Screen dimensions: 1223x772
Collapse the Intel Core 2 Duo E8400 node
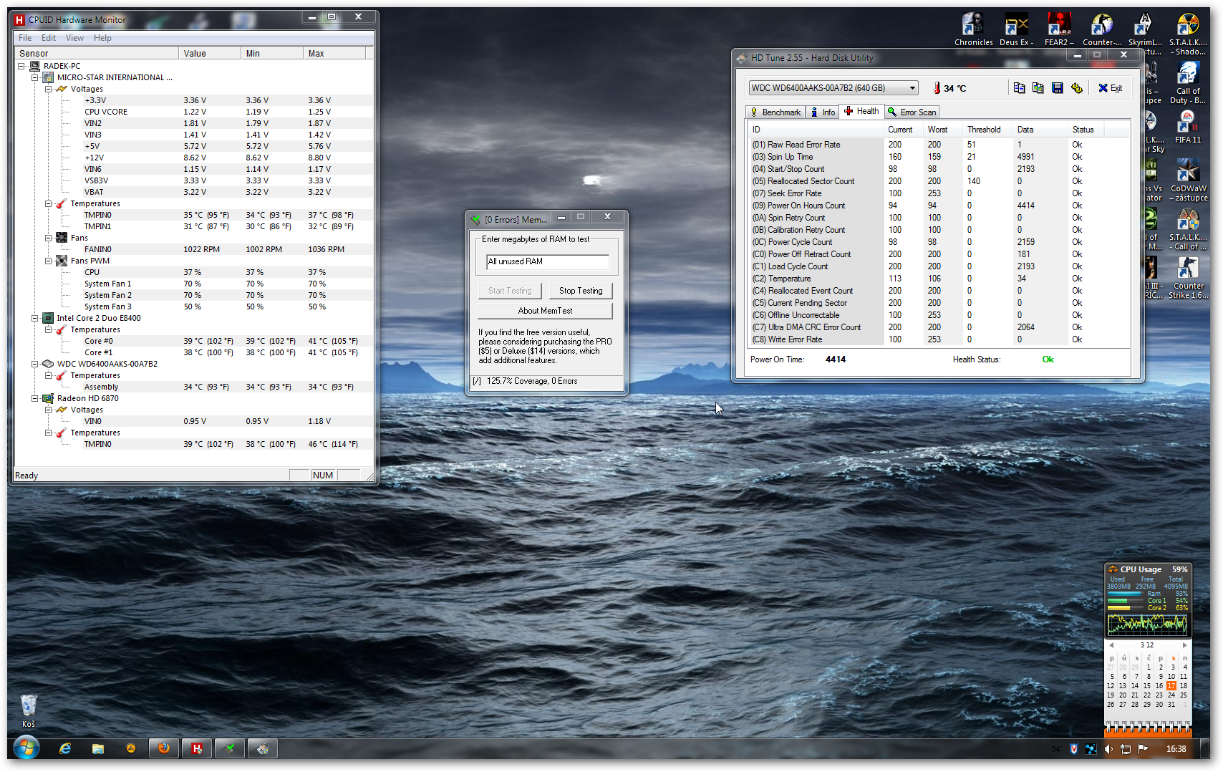(x=34, y=318)
